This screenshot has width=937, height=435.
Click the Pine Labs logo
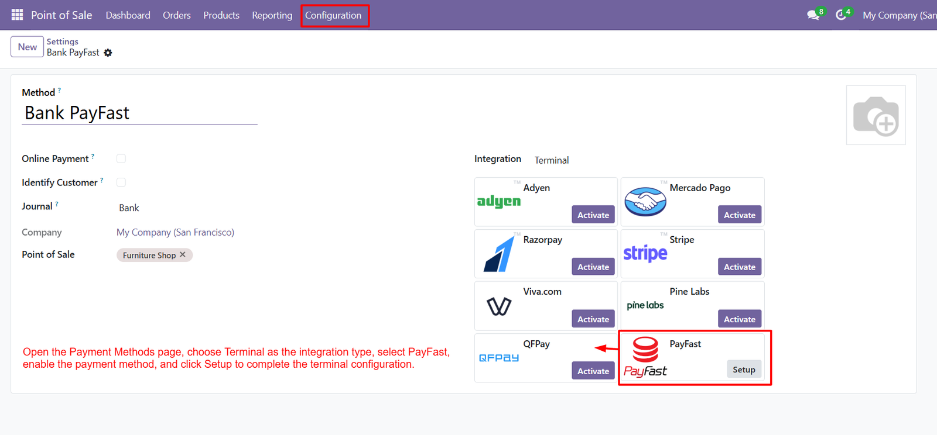pyautogui.click(x=645, y=305)
